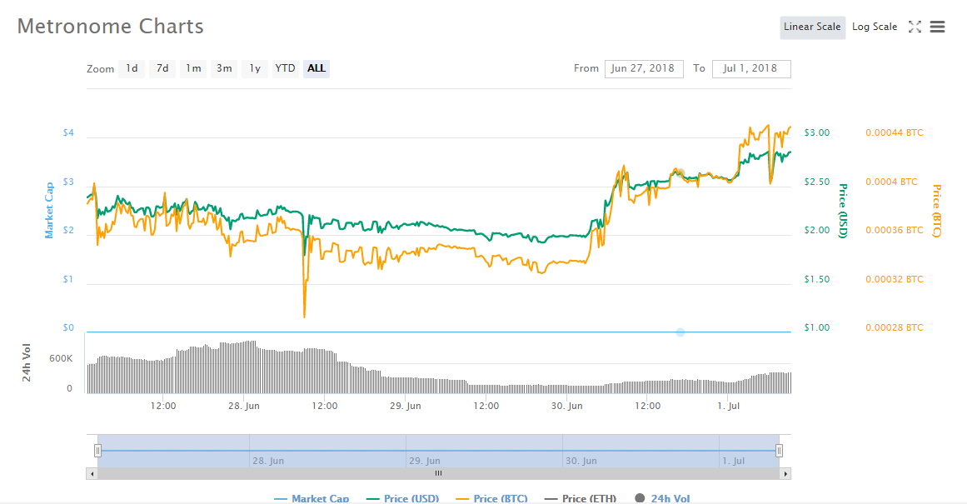Click the Price (USD) axis title
Screen dimensions: 967x504
pyautogui.click(x=843, y=211)
